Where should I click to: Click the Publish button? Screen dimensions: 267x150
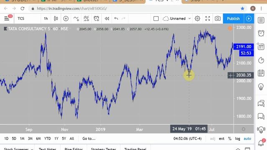coord(233,18)
